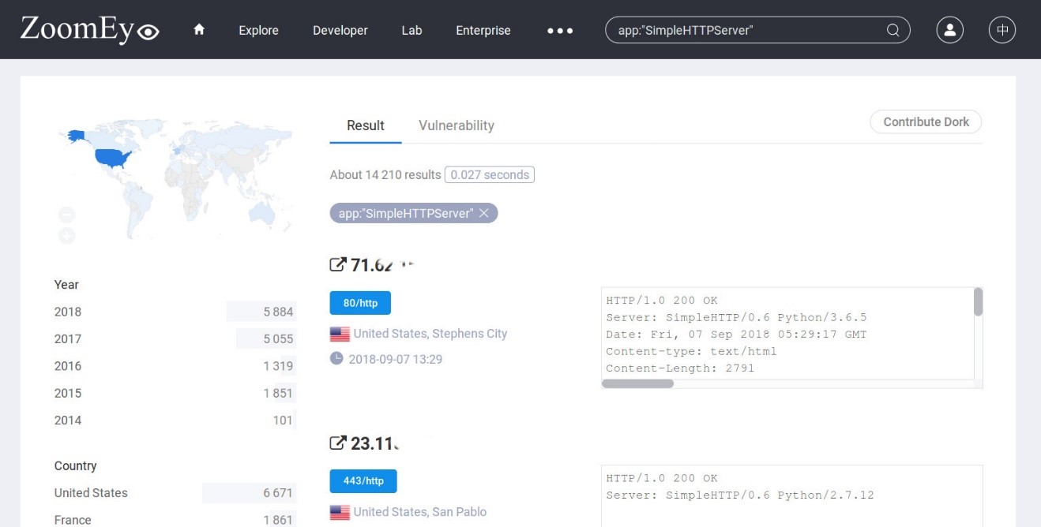The height and width of the screenshot is (527, 1041).
Task: Click the ZoomEye logo
Action: pos(90,30)
